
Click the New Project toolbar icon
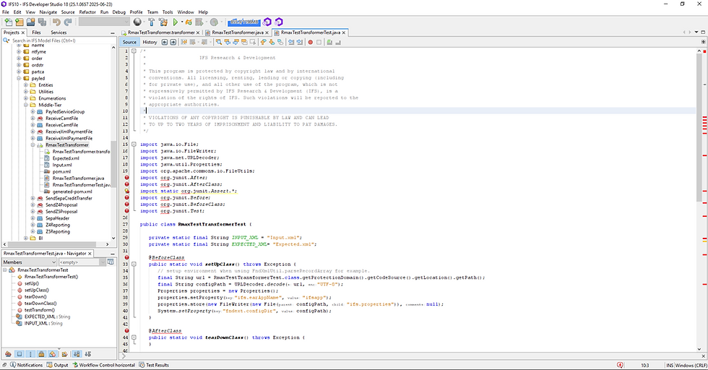pos(20,22)
